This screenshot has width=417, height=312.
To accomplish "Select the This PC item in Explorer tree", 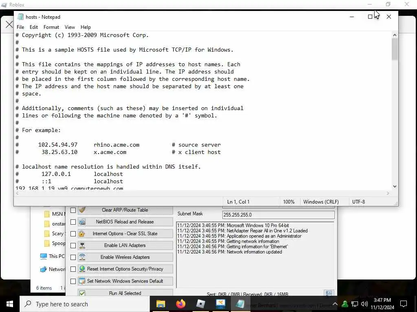I will click(x=53, y=256).
